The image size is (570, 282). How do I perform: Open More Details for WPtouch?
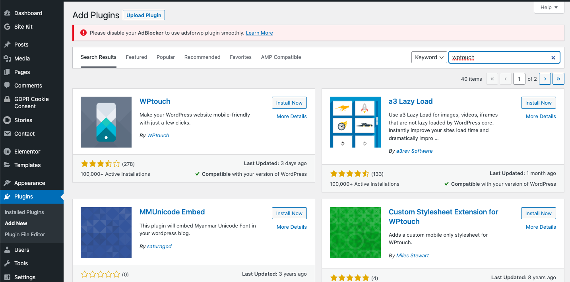click(x=292, y=117)
